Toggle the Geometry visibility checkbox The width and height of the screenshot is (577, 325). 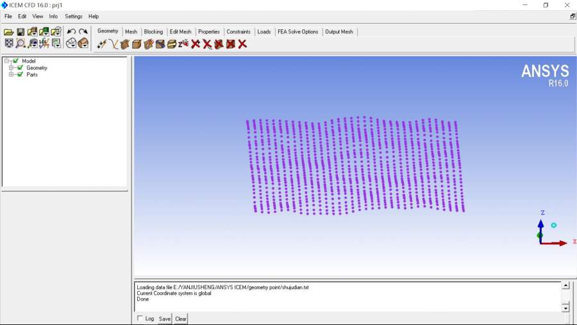point(21,68)
